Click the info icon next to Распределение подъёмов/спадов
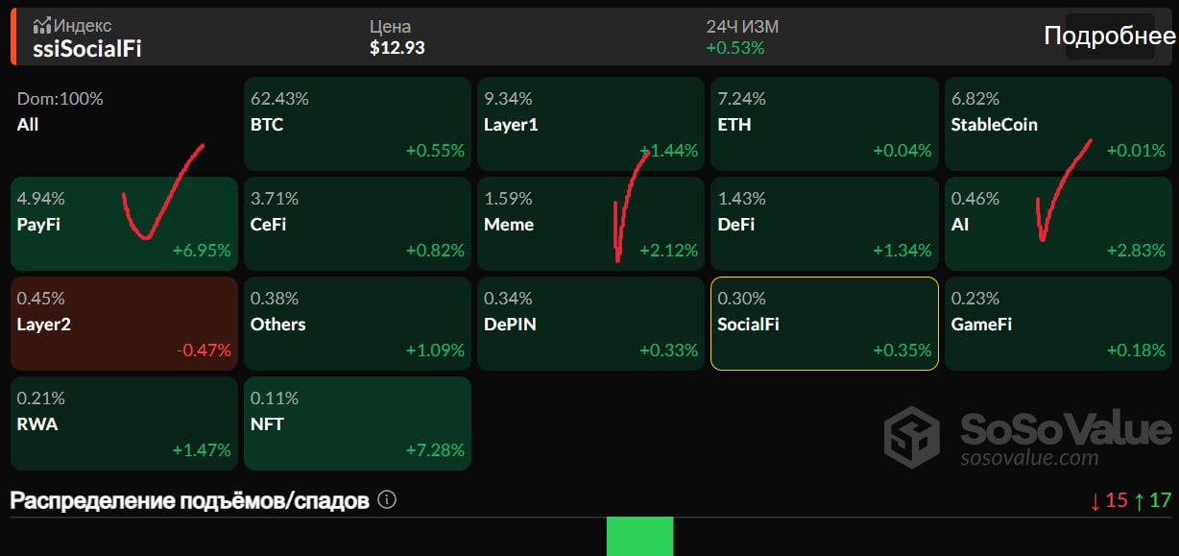Viewport: 1179px width, 556px height. click(x=387, y=500)
